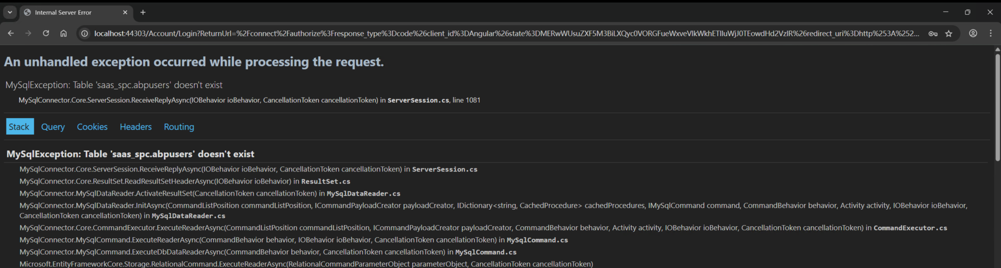This screenshot has height=268, width=1001.
Task: Switch to the Routing tab
Action: coord(179,127)
